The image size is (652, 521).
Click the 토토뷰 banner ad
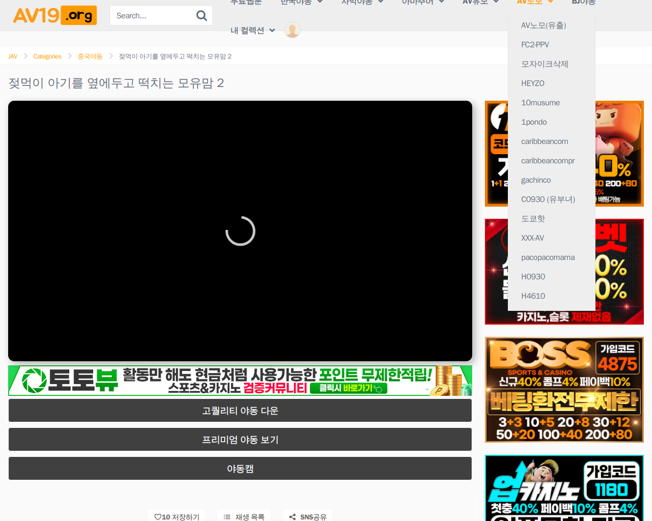[x=240, y=381]
